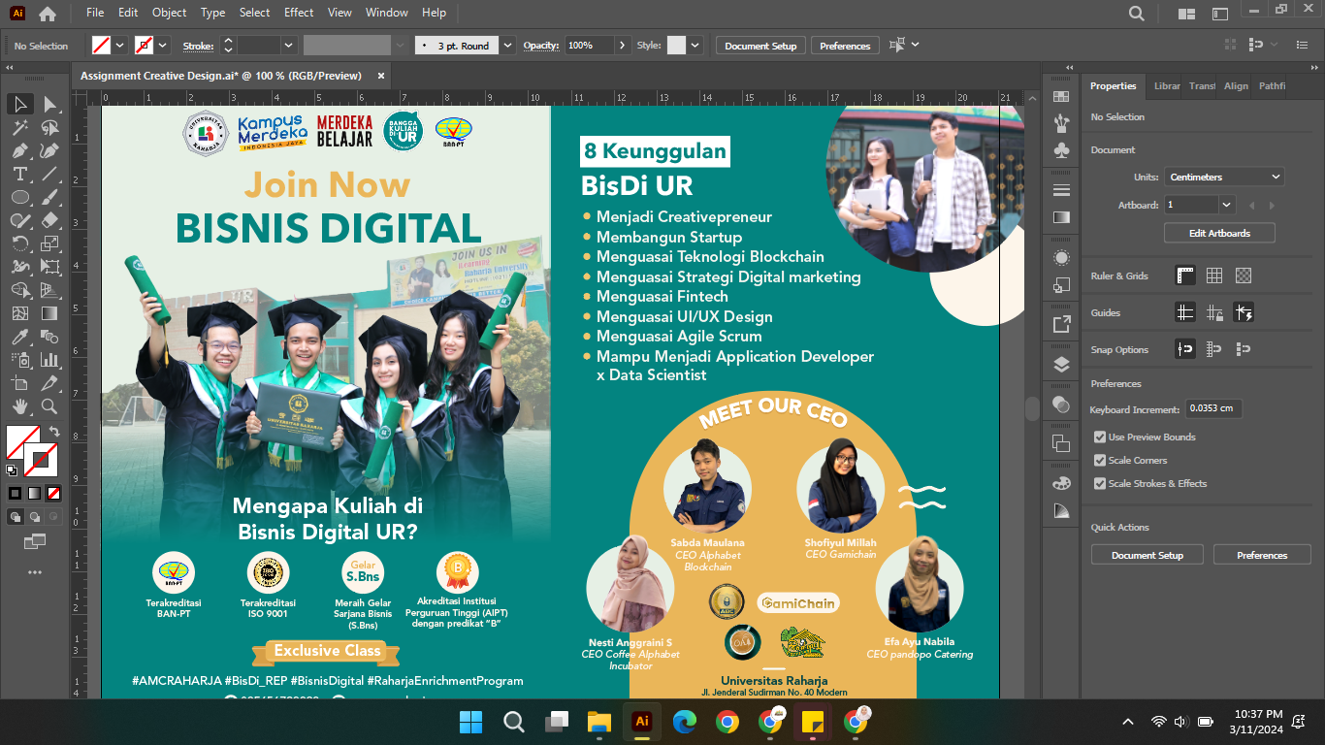Select the Ellipse tool
This screenshot has width=1325, height=745.
(x=19, y=197)
